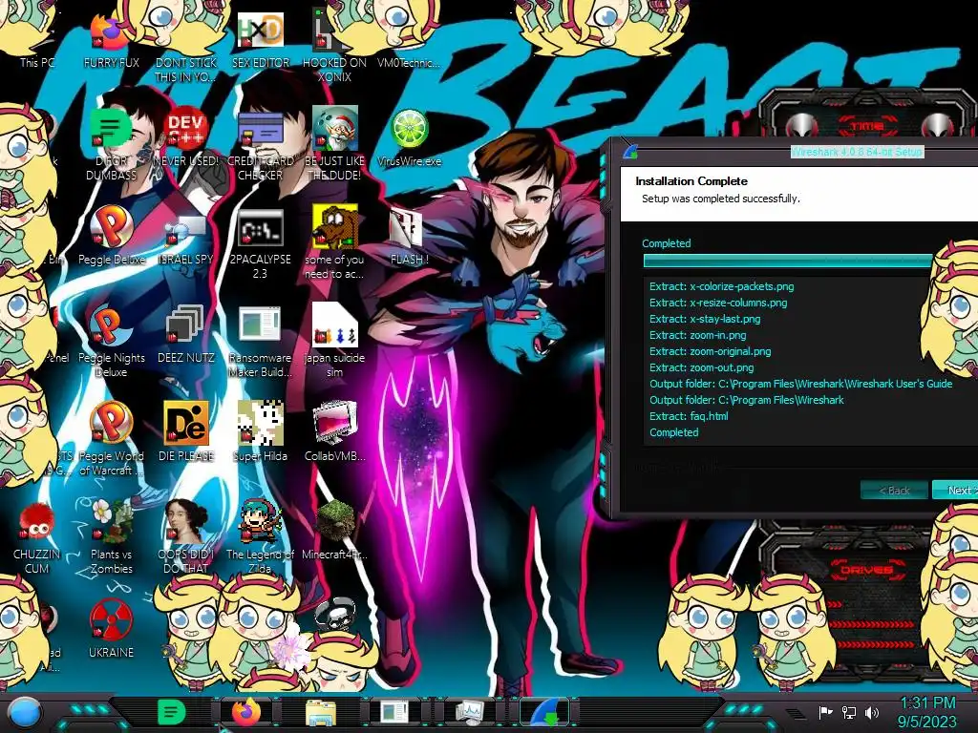Viewport: 978px width, 733px height.
Task: Select 'Output folder: C:\Program Files\Wireshark' line
Action: (747, 400)
